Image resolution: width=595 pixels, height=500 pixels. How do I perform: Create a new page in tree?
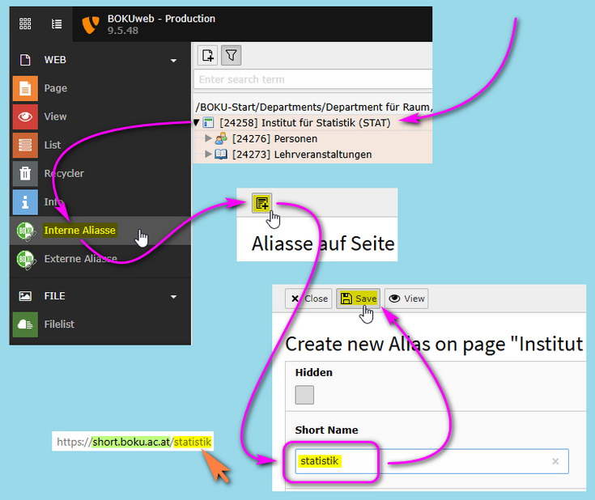[x=207, y=55]
